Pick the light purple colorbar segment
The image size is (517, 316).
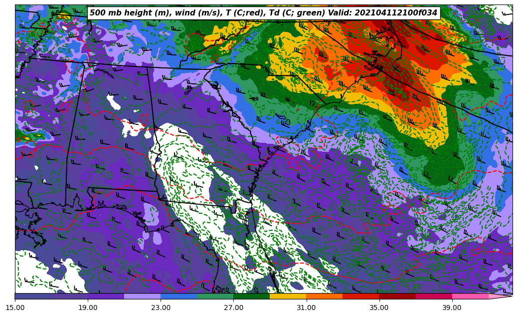pyautogui.click(x=142, y=296)
